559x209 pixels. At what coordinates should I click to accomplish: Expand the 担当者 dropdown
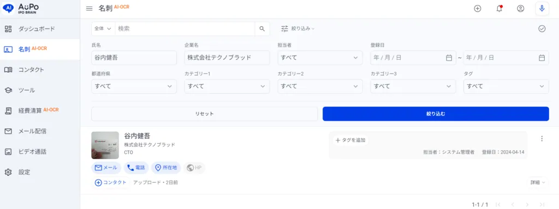point(320,58)
